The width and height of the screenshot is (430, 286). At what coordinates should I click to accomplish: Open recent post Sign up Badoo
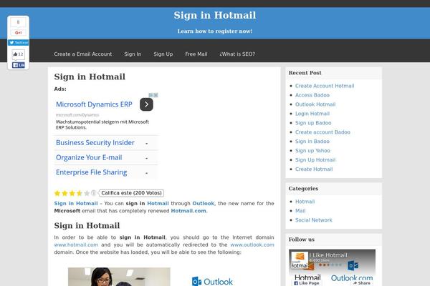[x=313, y=123]
